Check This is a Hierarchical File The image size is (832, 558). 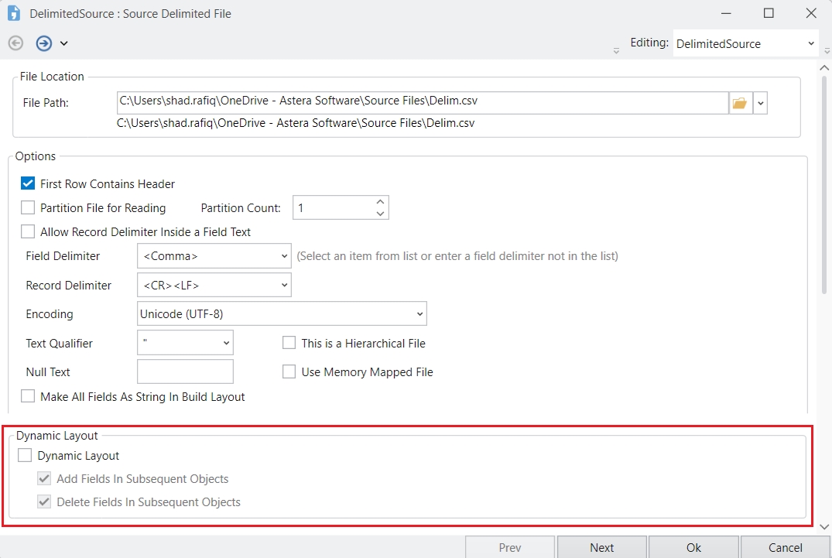(x=289, y=343)
